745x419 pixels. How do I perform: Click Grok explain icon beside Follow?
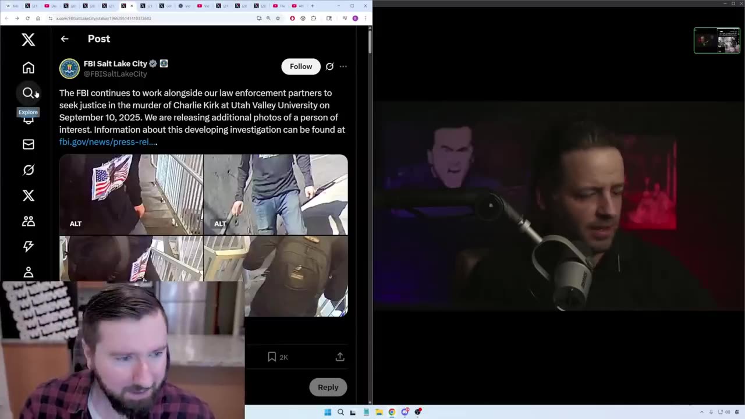(329, 66)
